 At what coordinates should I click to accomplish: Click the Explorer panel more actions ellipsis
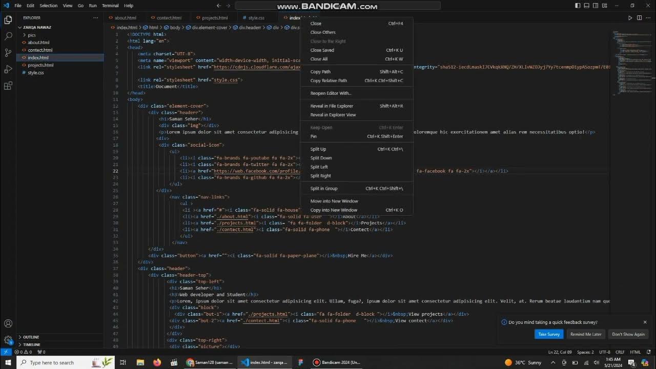click(95, 17)
